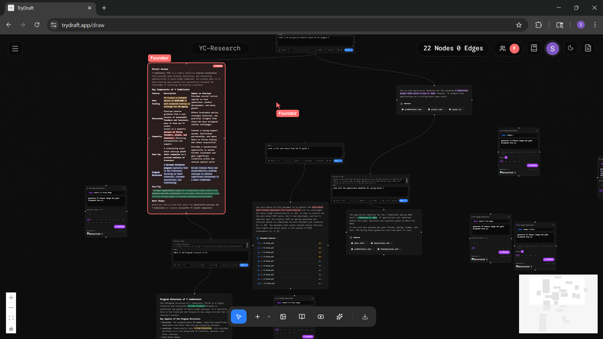The width and height of the screenshot is (603, 339).
Task: Open the S user profile avatar in app
Action: coord(552,48)
